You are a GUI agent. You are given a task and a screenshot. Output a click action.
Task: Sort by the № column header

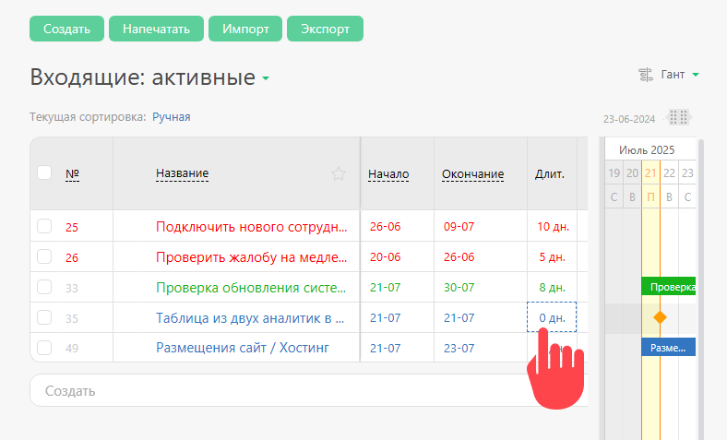point(72,173)
